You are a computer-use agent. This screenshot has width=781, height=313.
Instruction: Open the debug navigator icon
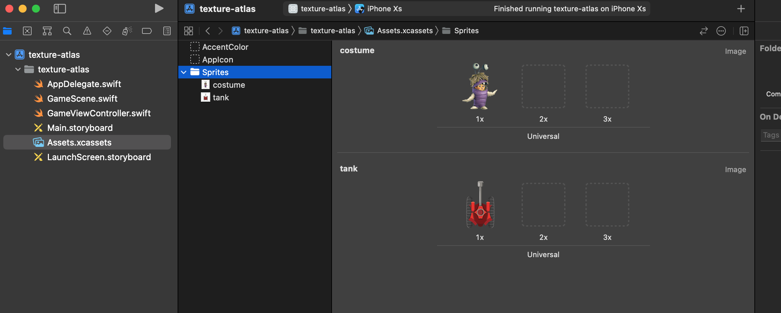127,31
